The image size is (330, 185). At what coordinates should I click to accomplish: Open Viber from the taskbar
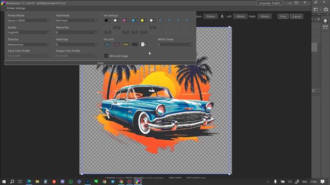62,181
